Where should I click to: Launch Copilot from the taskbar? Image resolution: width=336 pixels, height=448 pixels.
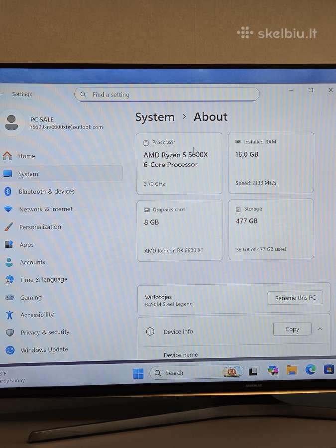pyautogui.click(x=273, y=370)
